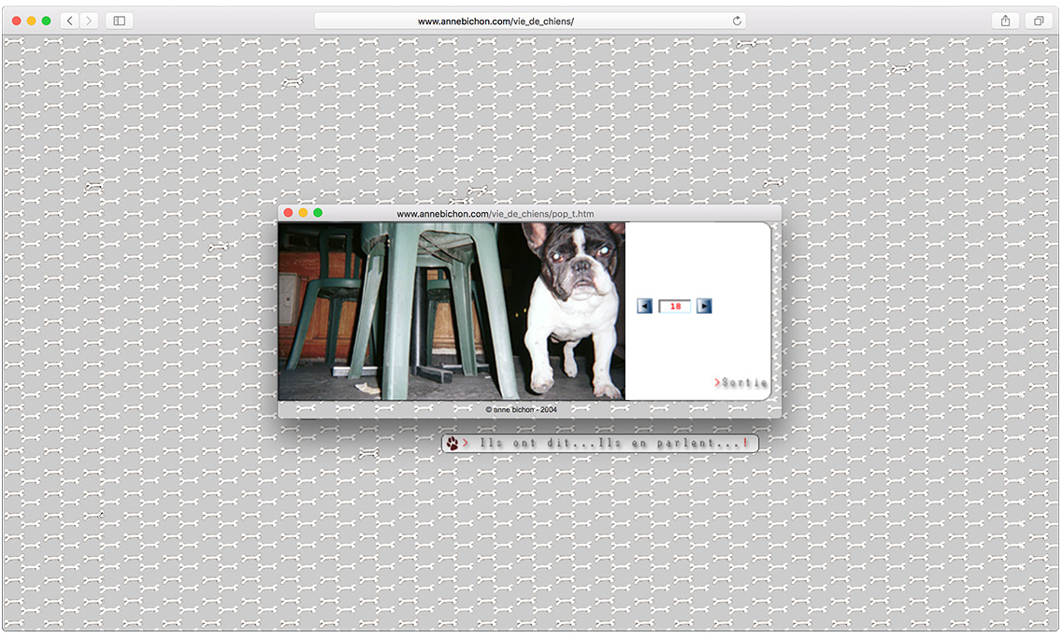
Task: Show all tabs overview
Action: tap(1039, 21)
